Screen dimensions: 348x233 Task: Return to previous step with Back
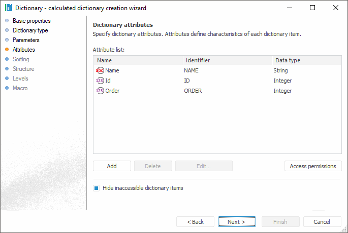pos(195,222)
